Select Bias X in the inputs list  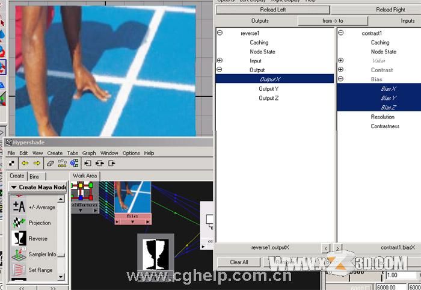pos(379,88)
